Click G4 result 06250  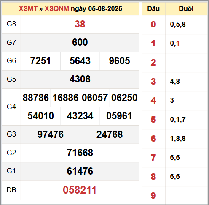pyautogui.click(x=124, y=98)
